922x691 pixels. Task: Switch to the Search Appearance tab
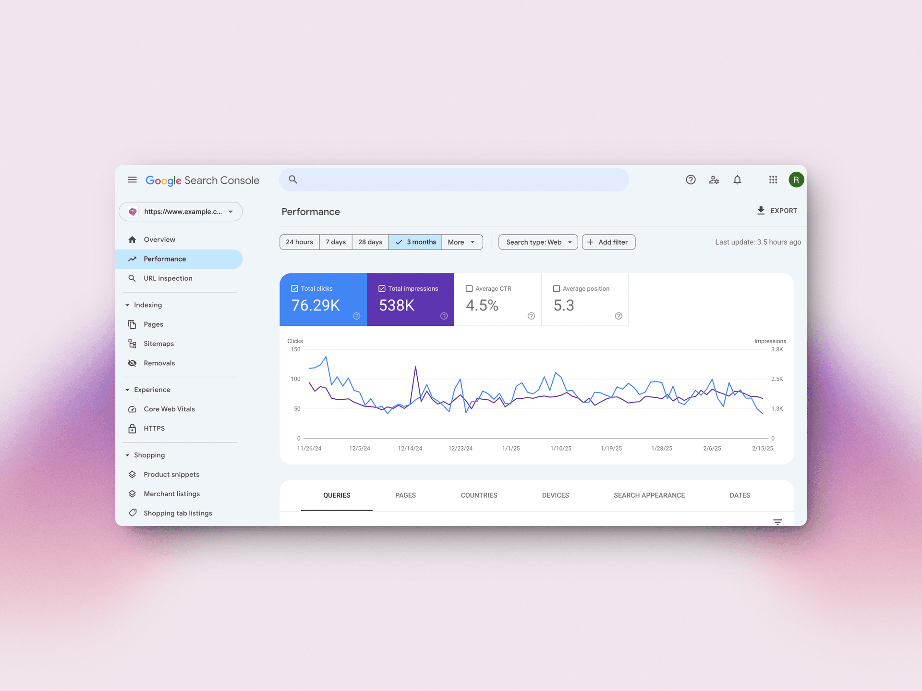tap(649, 495)
